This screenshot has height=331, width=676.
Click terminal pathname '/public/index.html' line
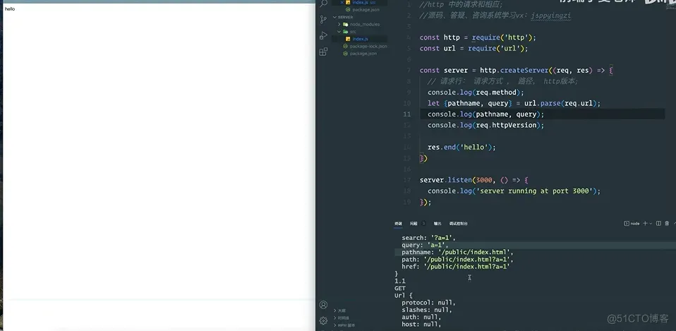pyautogui.click(x=457, y=252)
